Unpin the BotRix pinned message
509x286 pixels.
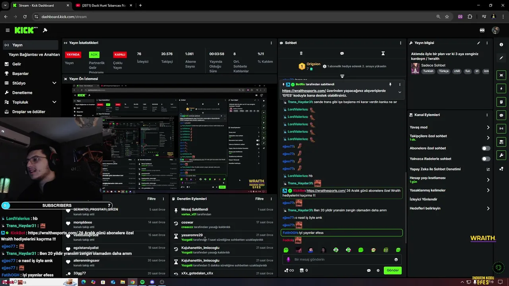coord(390,85)
